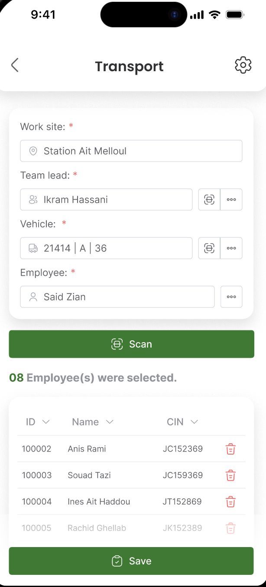
Task: Go back using the left arrow
Action: [x=15, y=66]
